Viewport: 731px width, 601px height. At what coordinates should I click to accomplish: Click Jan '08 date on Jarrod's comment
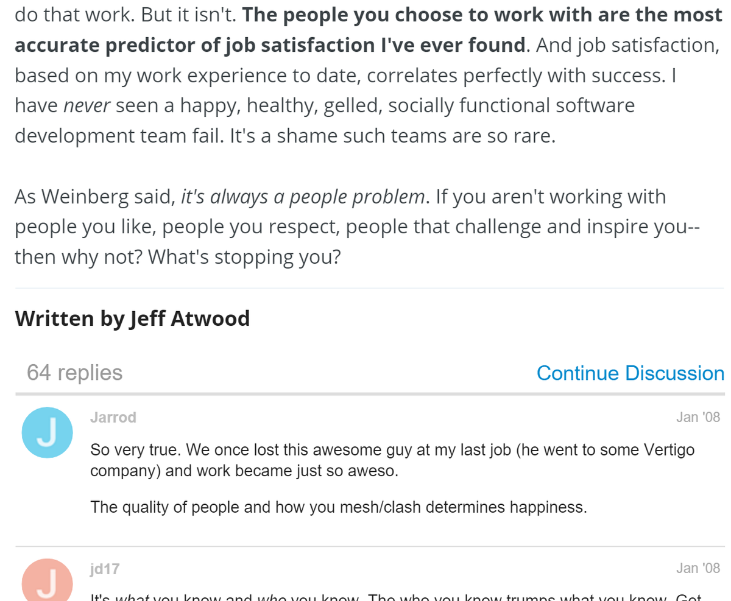(x=697, y=417)
